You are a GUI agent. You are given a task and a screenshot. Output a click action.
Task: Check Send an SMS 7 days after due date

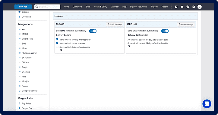tap(57, 47)
